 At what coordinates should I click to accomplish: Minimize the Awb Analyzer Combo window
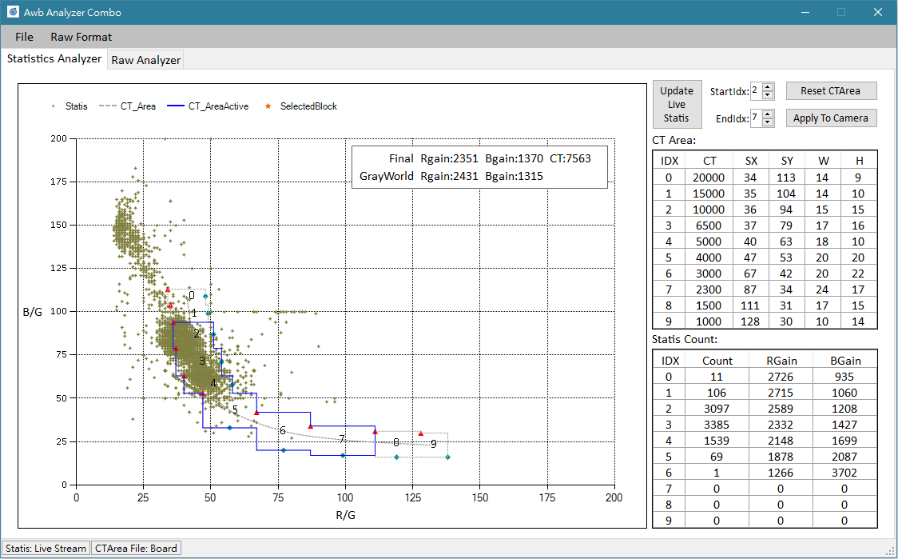pyautogui.click(x=804, y=13)
